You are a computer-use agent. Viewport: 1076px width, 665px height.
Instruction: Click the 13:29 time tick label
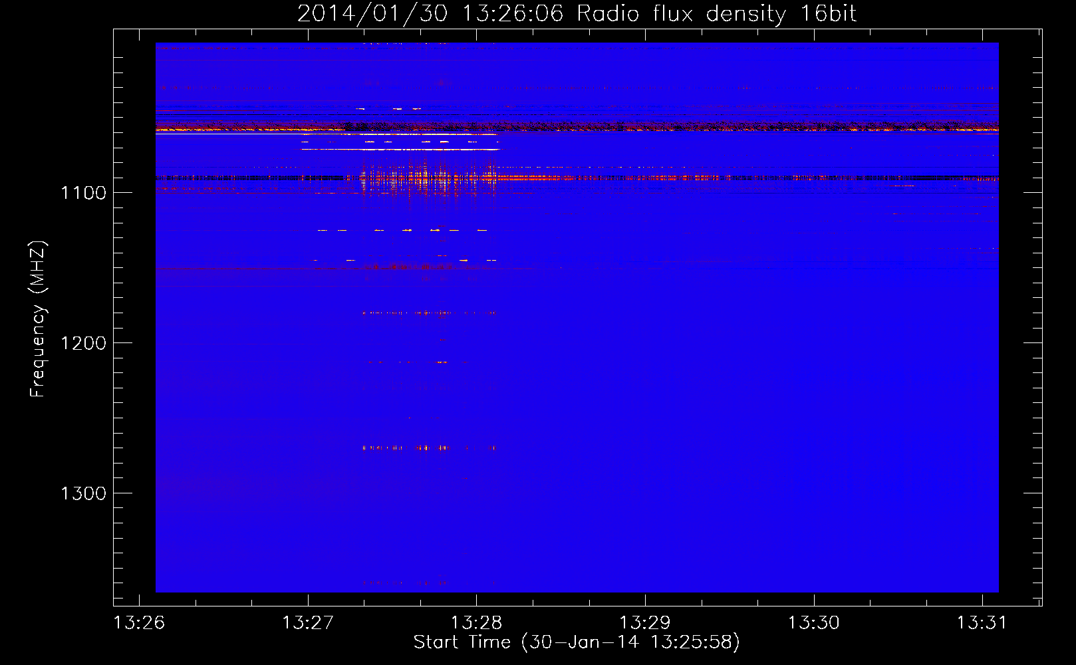645,623
